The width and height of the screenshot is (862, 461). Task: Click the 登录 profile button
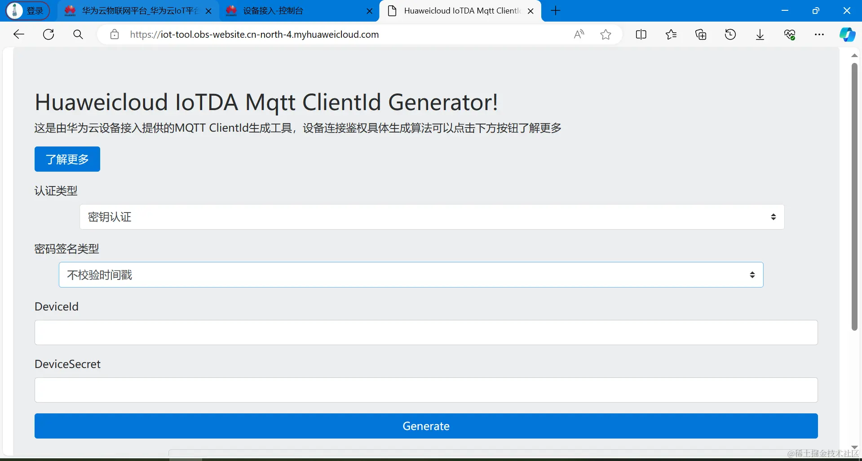27,11
